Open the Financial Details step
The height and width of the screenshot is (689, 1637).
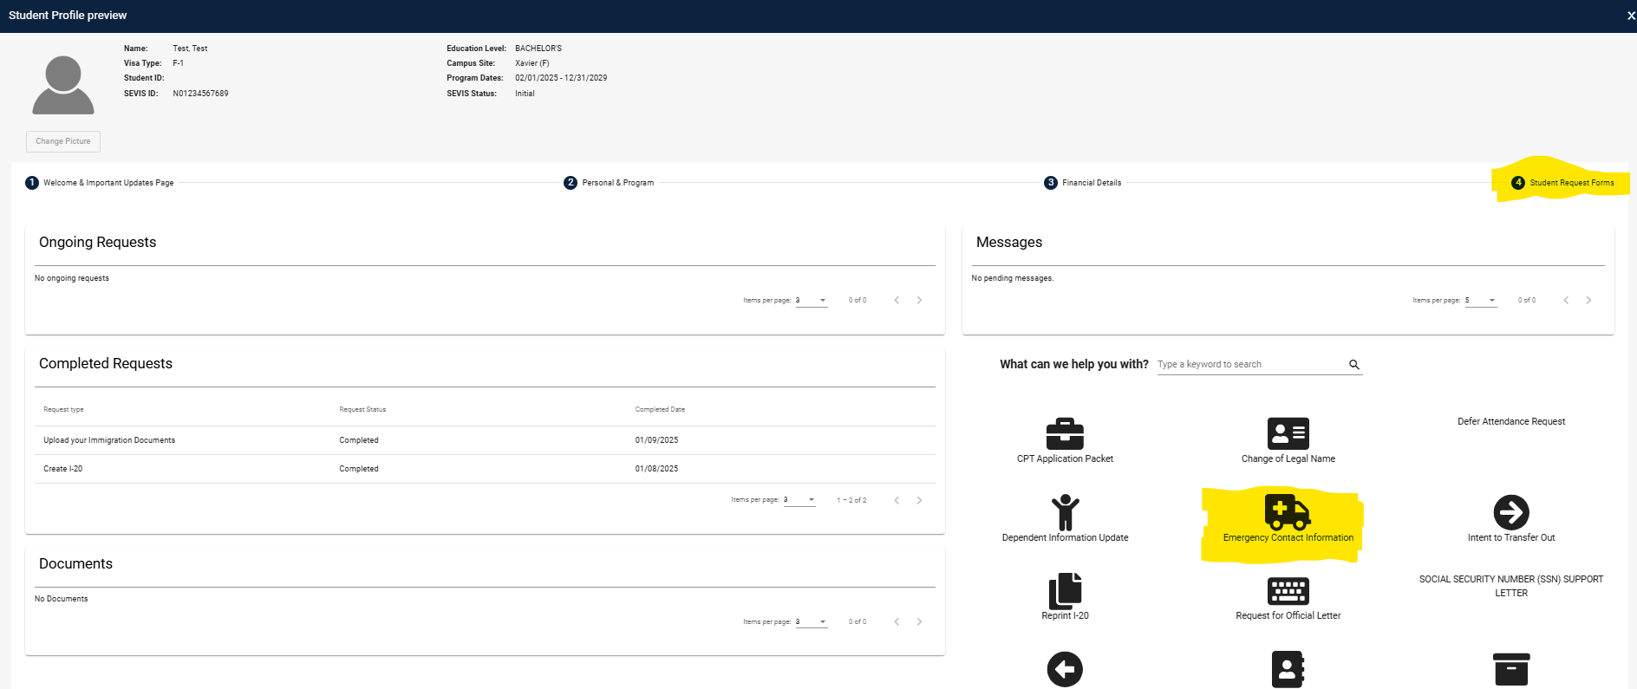coord(1083,183)
